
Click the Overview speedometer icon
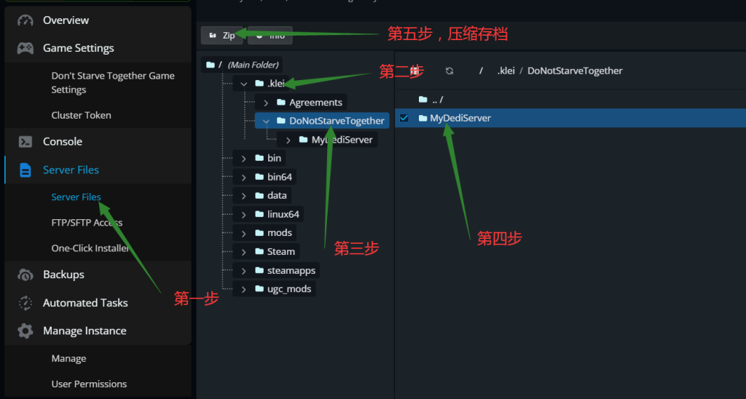[25, 20]
